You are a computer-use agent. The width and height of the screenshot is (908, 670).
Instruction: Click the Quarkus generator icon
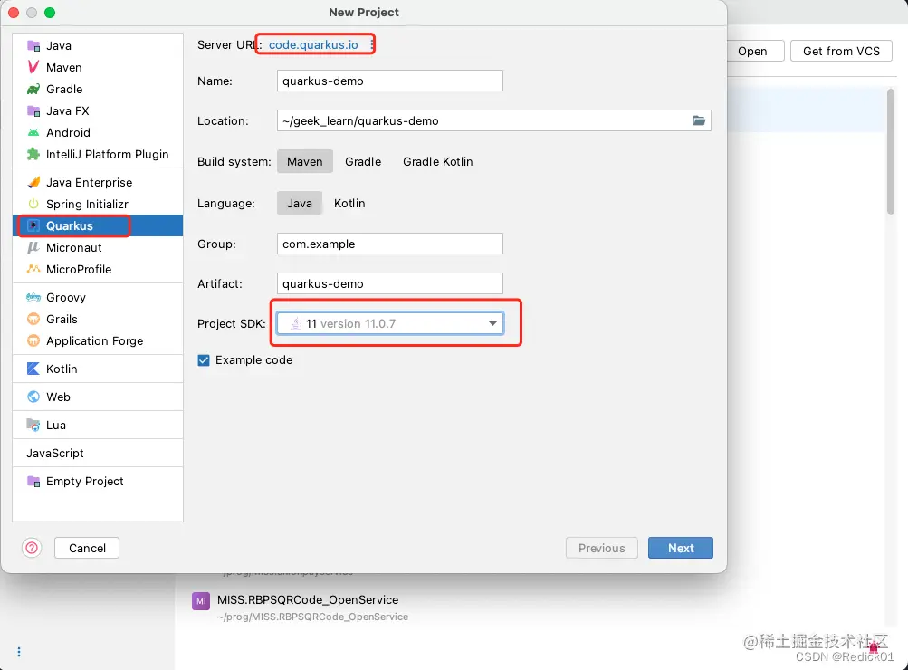click(x=33, y=225)
